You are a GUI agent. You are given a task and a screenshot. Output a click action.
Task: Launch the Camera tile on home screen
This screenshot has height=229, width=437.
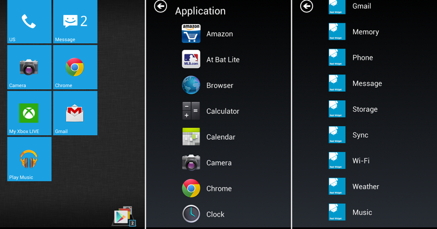(29, 67)
